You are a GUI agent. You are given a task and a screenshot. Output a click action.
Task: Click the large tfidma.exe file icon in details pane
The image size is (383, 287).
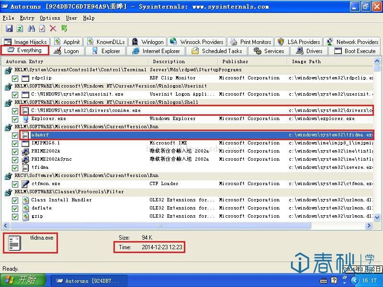14,243
